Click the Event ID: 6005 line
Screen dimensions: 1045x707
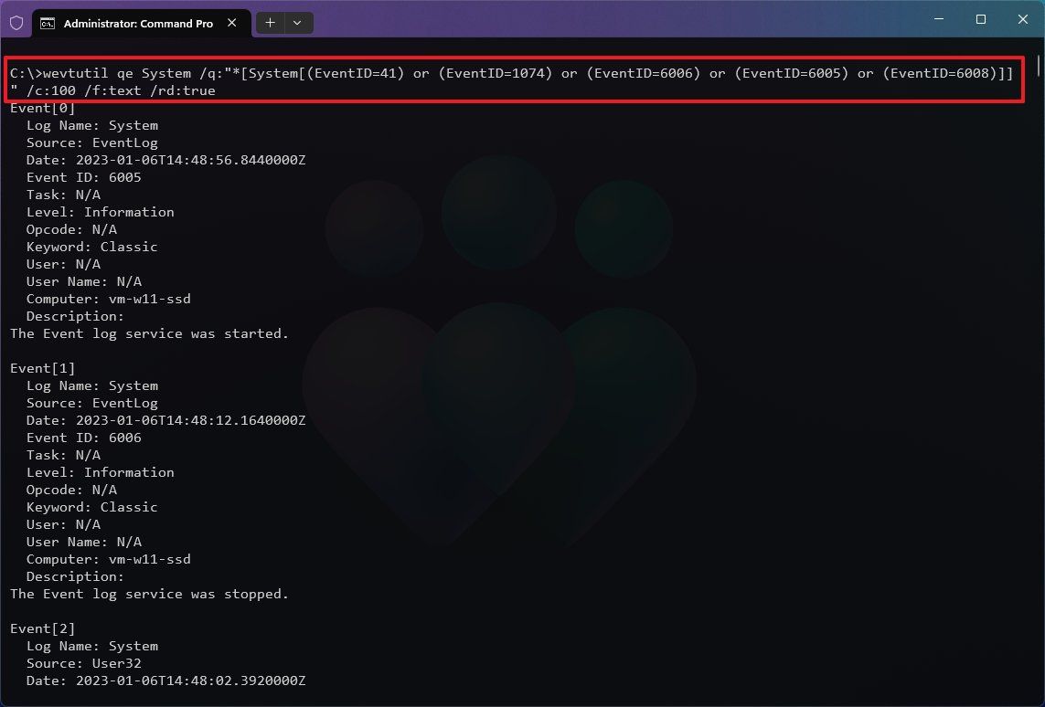[x=82, y=177]
